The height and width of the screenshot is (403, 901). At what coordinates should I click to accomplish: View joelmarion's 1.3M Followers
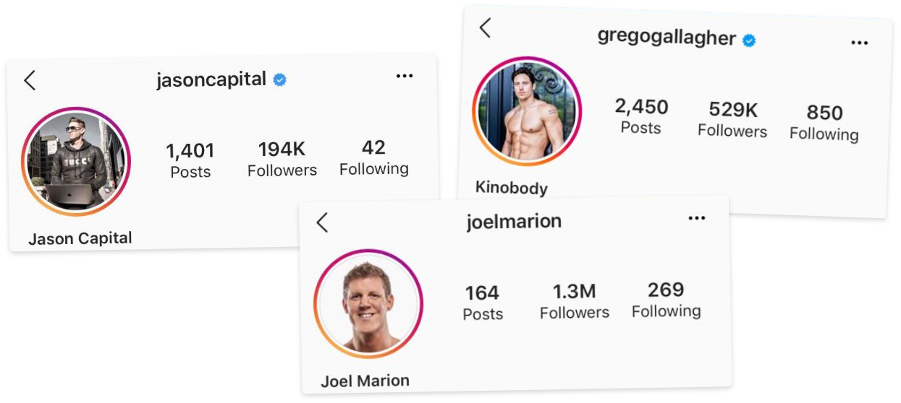point(575,301)
